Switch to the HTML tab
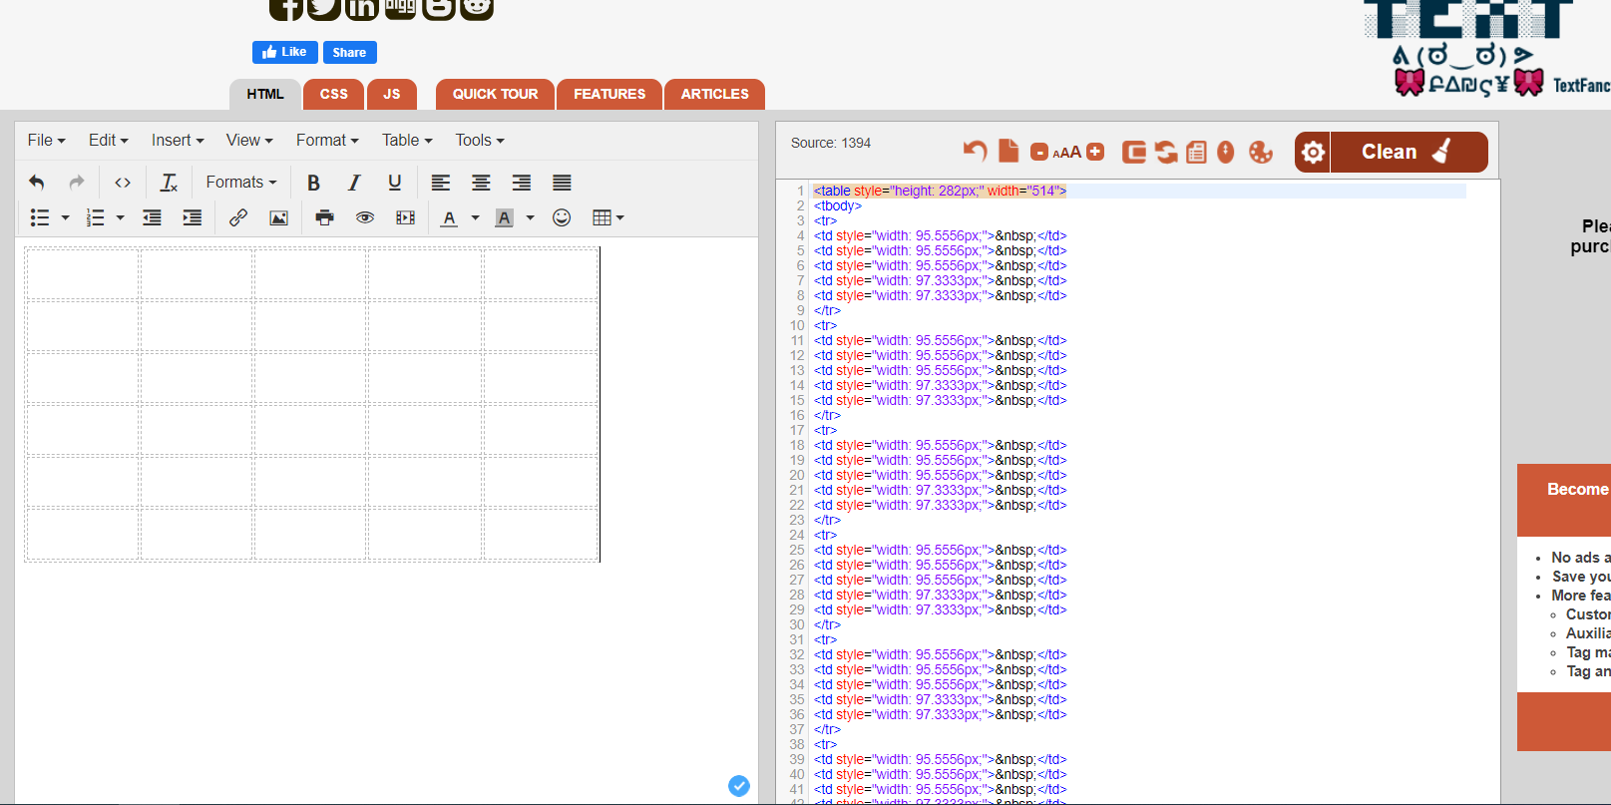 click(x=265, y=94)
